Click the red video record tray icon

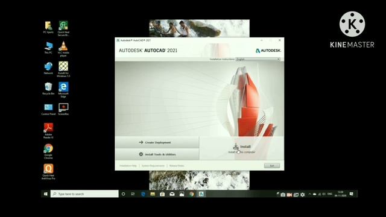(289, 195)
